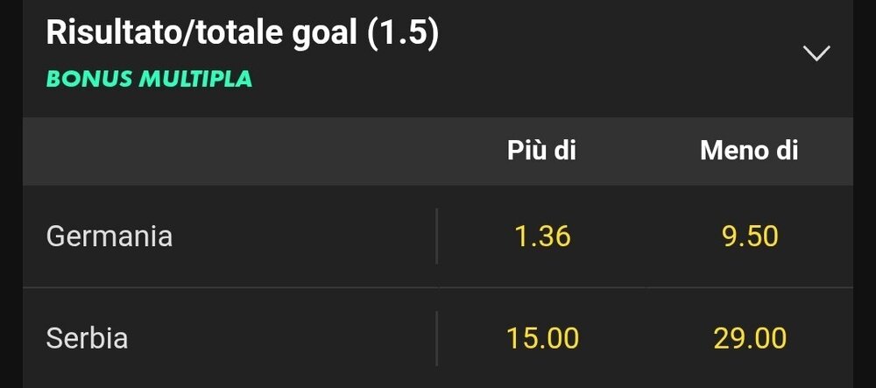The image size is (876, 388).
Task: Tap the (1.5) goal line in title
Action: tap(403, 33)
